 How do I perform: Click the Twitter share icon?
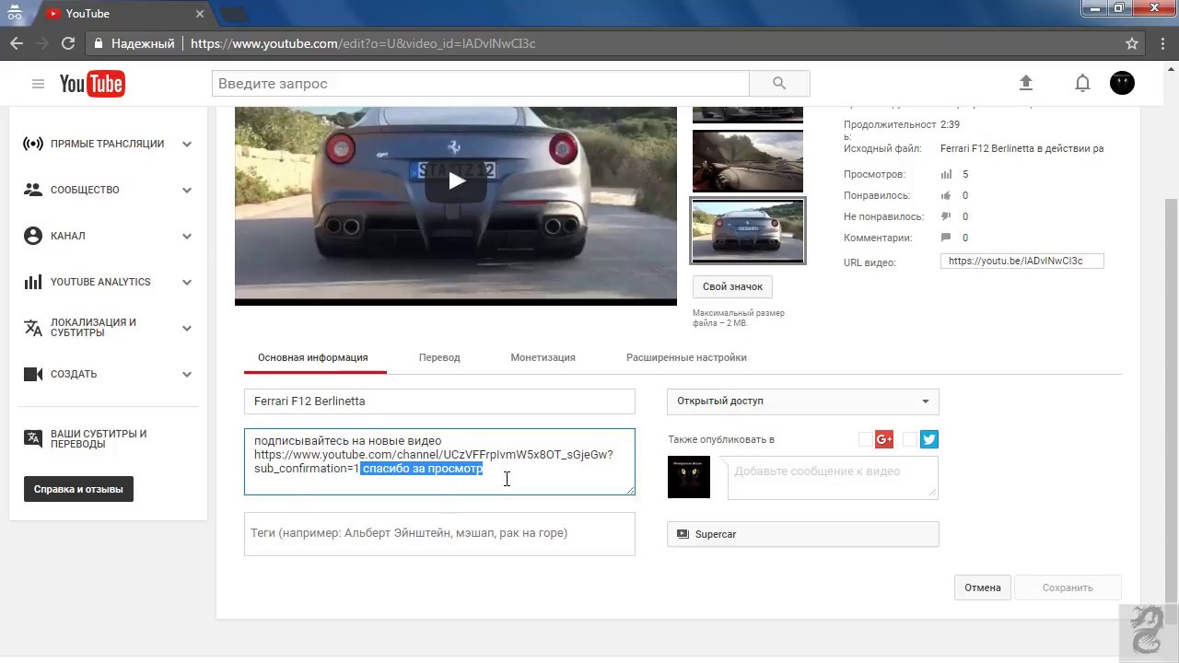928,439
